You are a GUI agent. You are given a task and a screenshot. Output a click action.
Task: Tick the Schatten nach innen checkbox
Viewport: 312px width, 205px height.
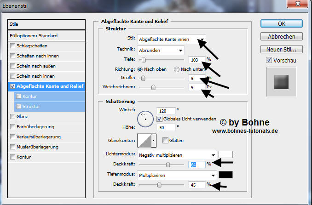click(12, 56)
